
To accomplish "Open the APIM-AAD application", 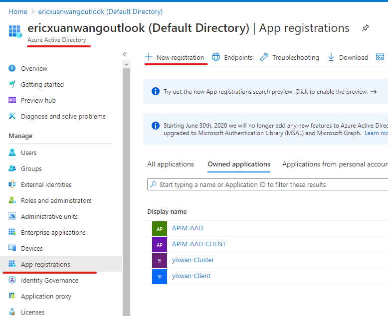I will pyautogui.click(x=188, y=228).
